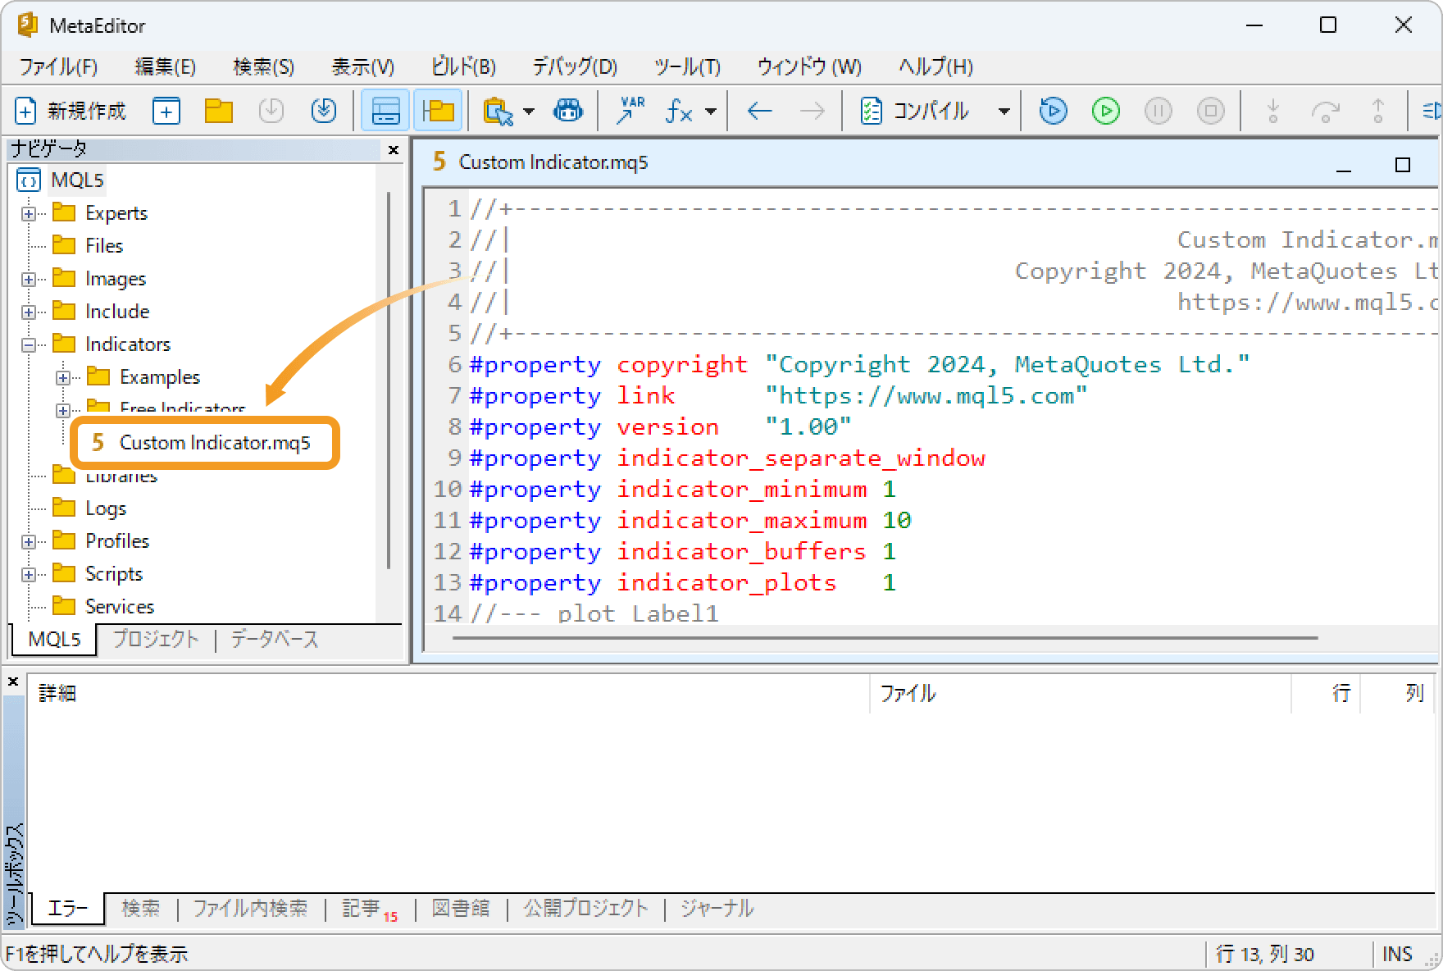Click the navigator vertical scrollbar

click(x=388, y=381)
